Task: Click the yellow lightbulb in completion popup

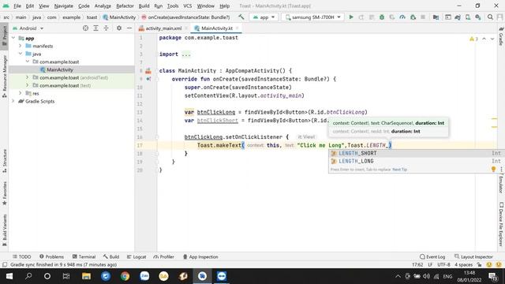Action: click(493, 169)
